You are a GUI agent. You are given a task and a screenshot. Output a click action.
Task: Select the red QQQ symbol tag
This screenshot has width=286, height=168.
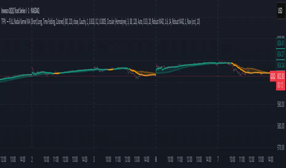tap(273, 76)
